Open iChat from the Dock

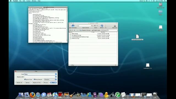44,95
